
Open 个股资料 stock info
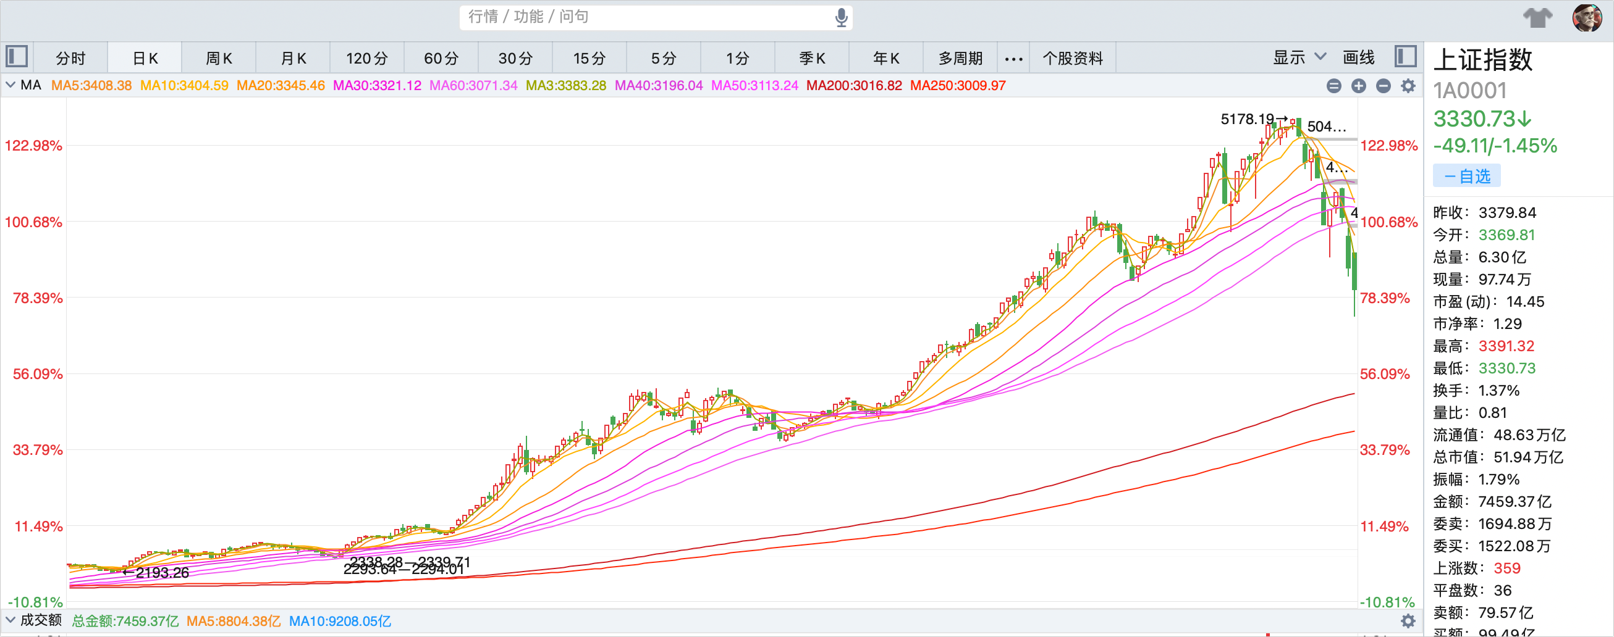pyautogui.click(x=1072, y=58)
